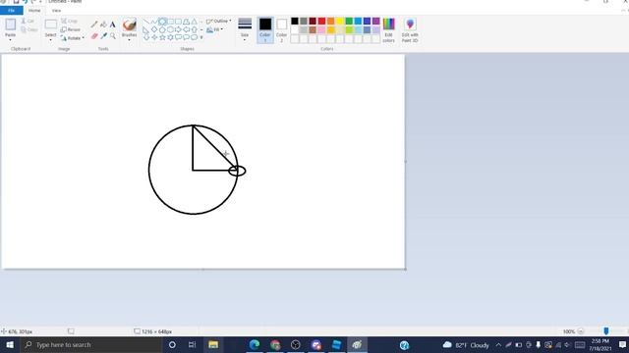
Task: Click the Copy button
Action: pyautogui.click(x=29, y=29)
